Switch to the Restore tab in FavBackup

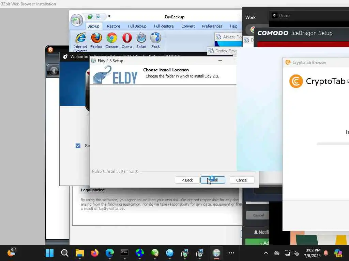113,26
